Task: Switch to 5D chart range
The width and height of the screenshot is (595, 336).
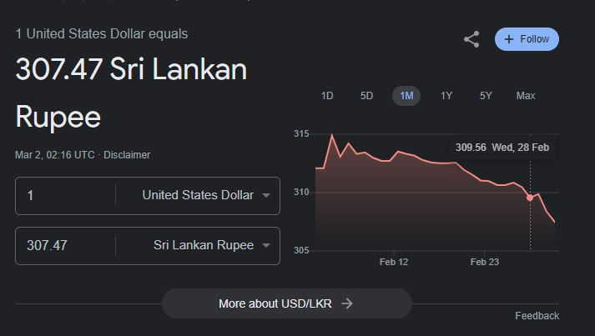Action: click(366, 96)
